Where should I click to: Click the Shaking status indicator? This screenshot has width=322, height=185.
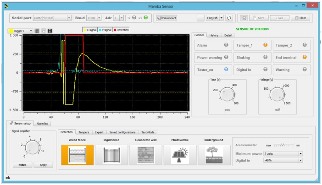tap(265, 57)
